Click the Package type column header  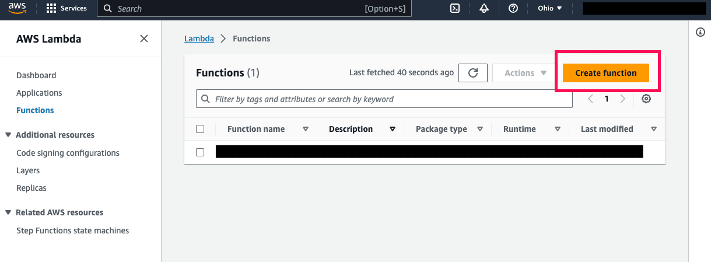coord(442,129)
